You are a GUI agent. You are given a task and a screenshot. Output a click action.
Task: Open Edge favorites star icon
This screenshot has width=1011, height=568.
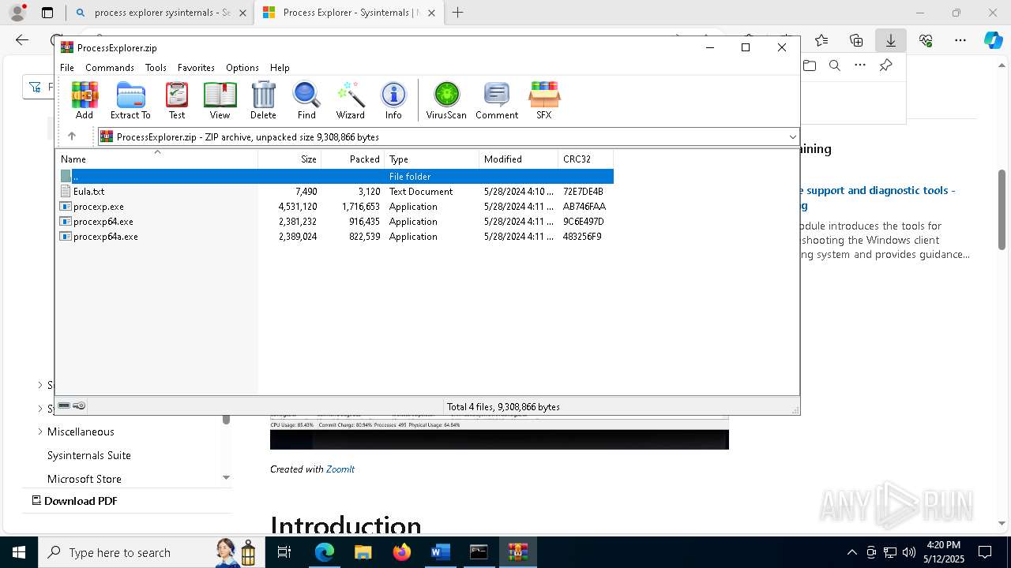(x=821, y=40)
